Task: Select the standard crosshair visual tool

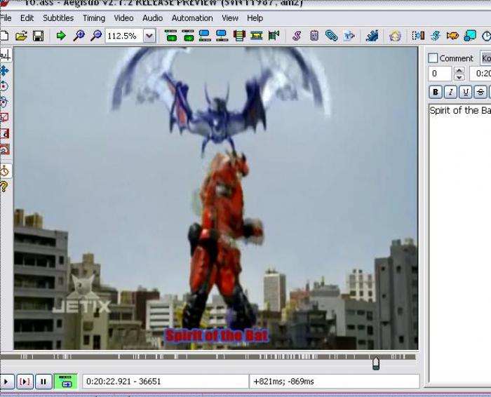Action: point(5,55)
